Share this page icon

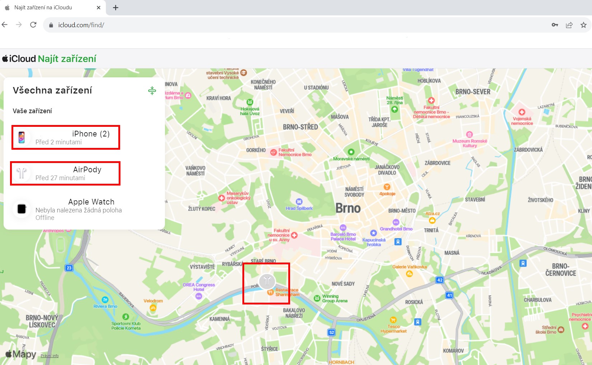[569, 25]
